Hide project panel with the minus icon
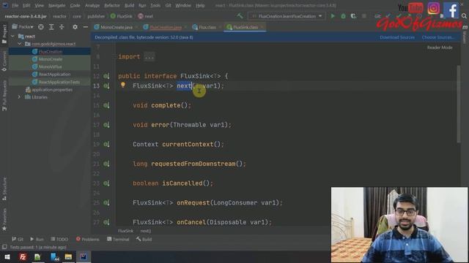 click(85, 27)
